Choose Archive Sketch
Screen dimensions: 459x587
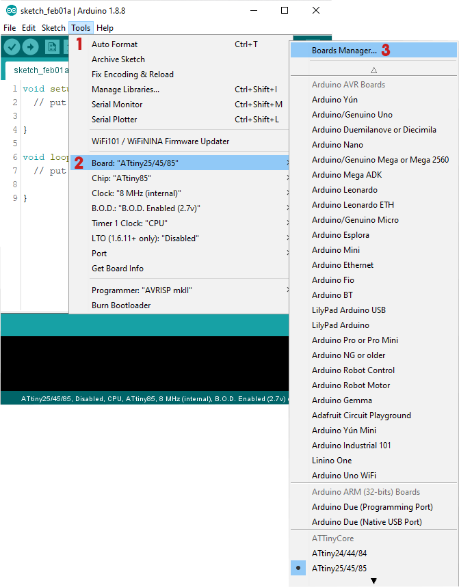[x=179, y=59]
